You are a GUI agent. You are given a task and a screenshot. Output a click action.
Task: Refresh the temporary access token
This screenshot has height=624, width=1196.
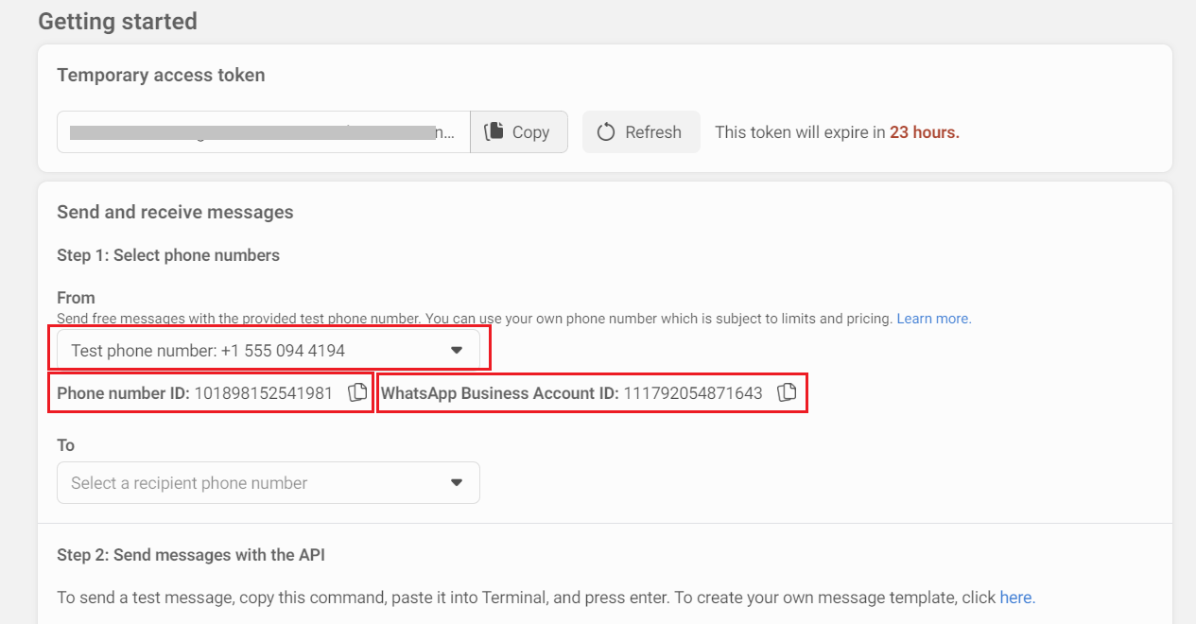(x=640, y=132)
